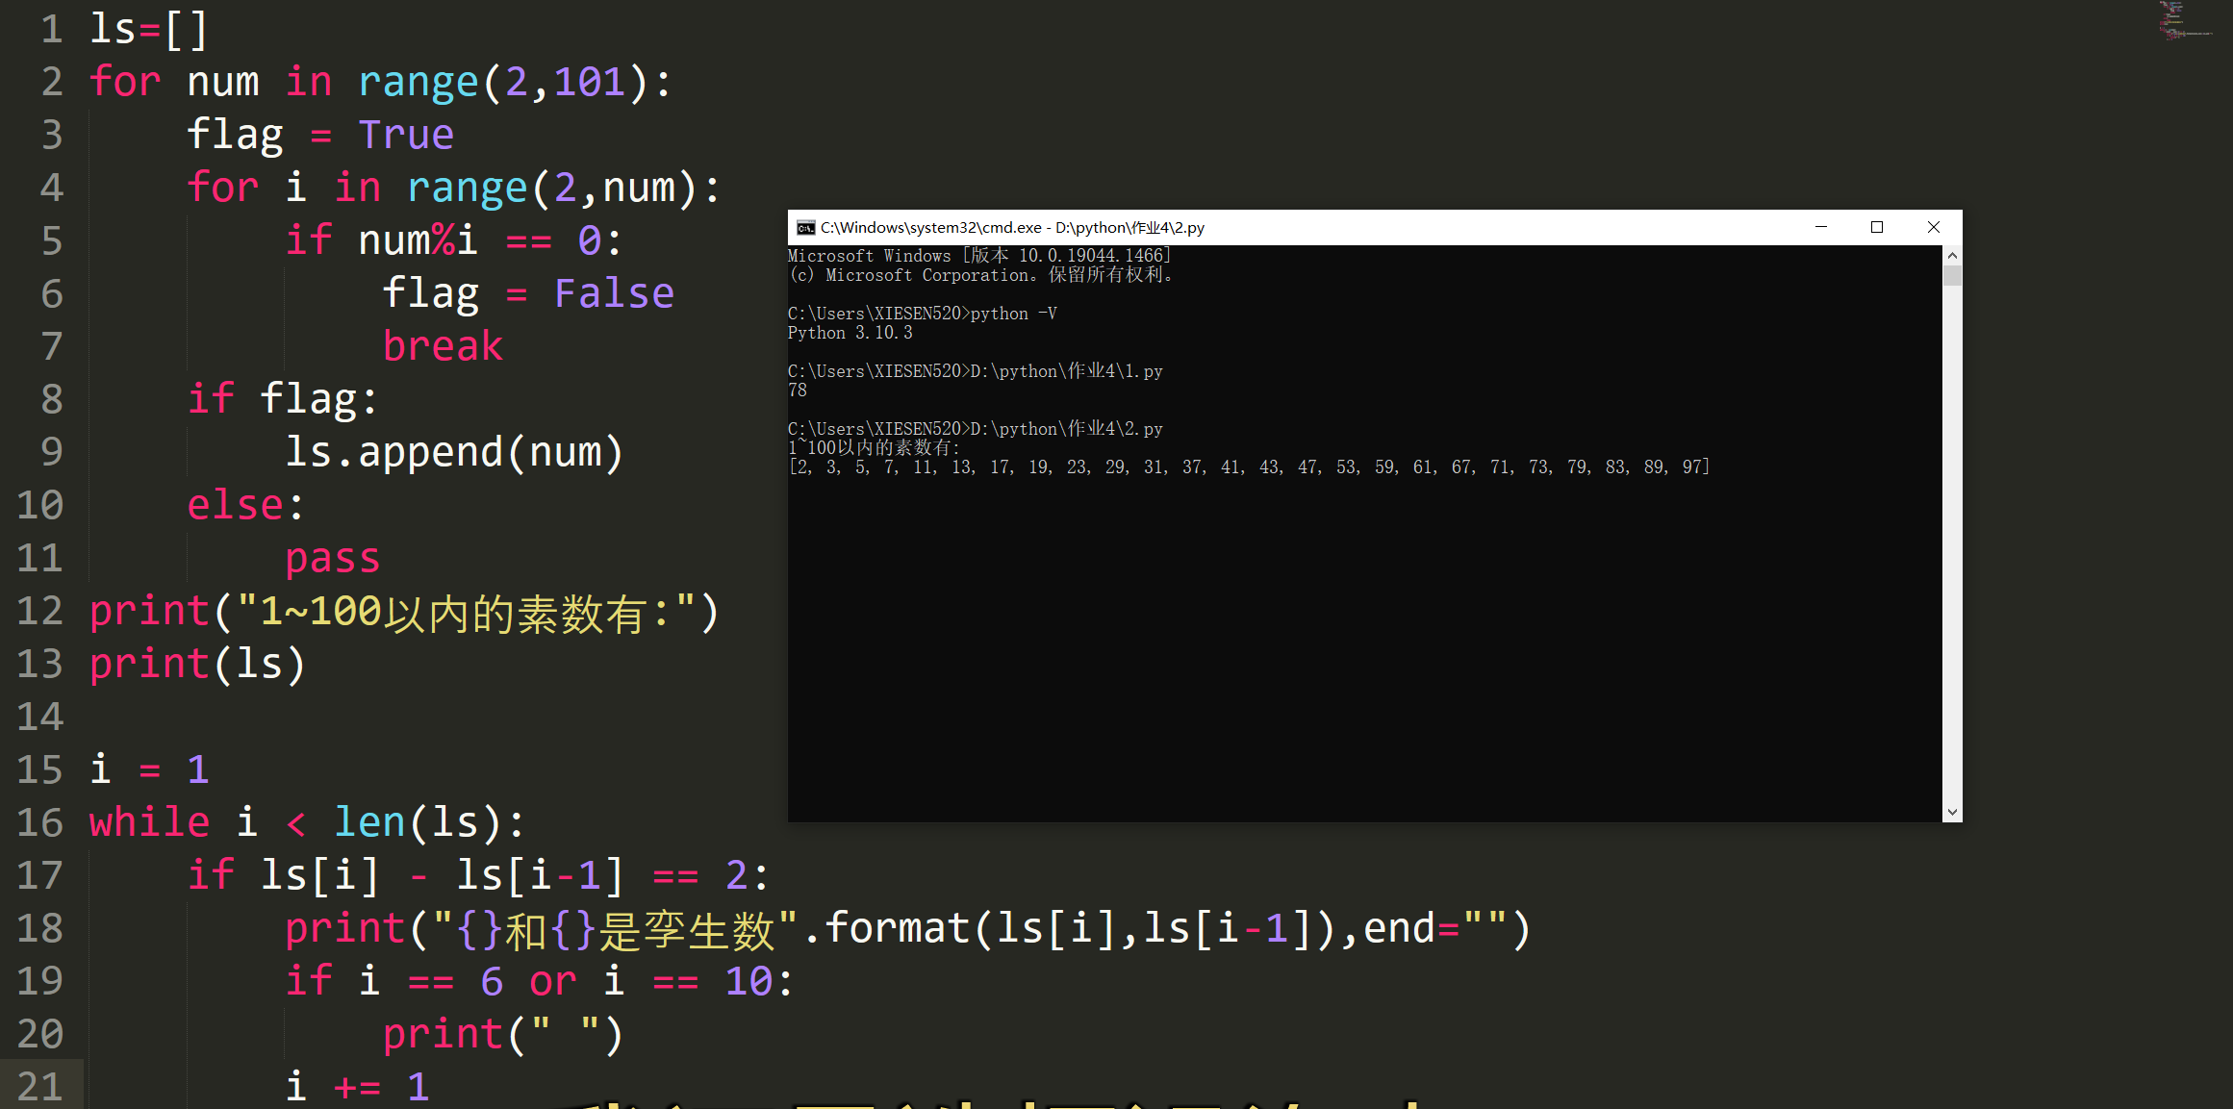Click the 'pass' statement on line 11

[333, 557]
